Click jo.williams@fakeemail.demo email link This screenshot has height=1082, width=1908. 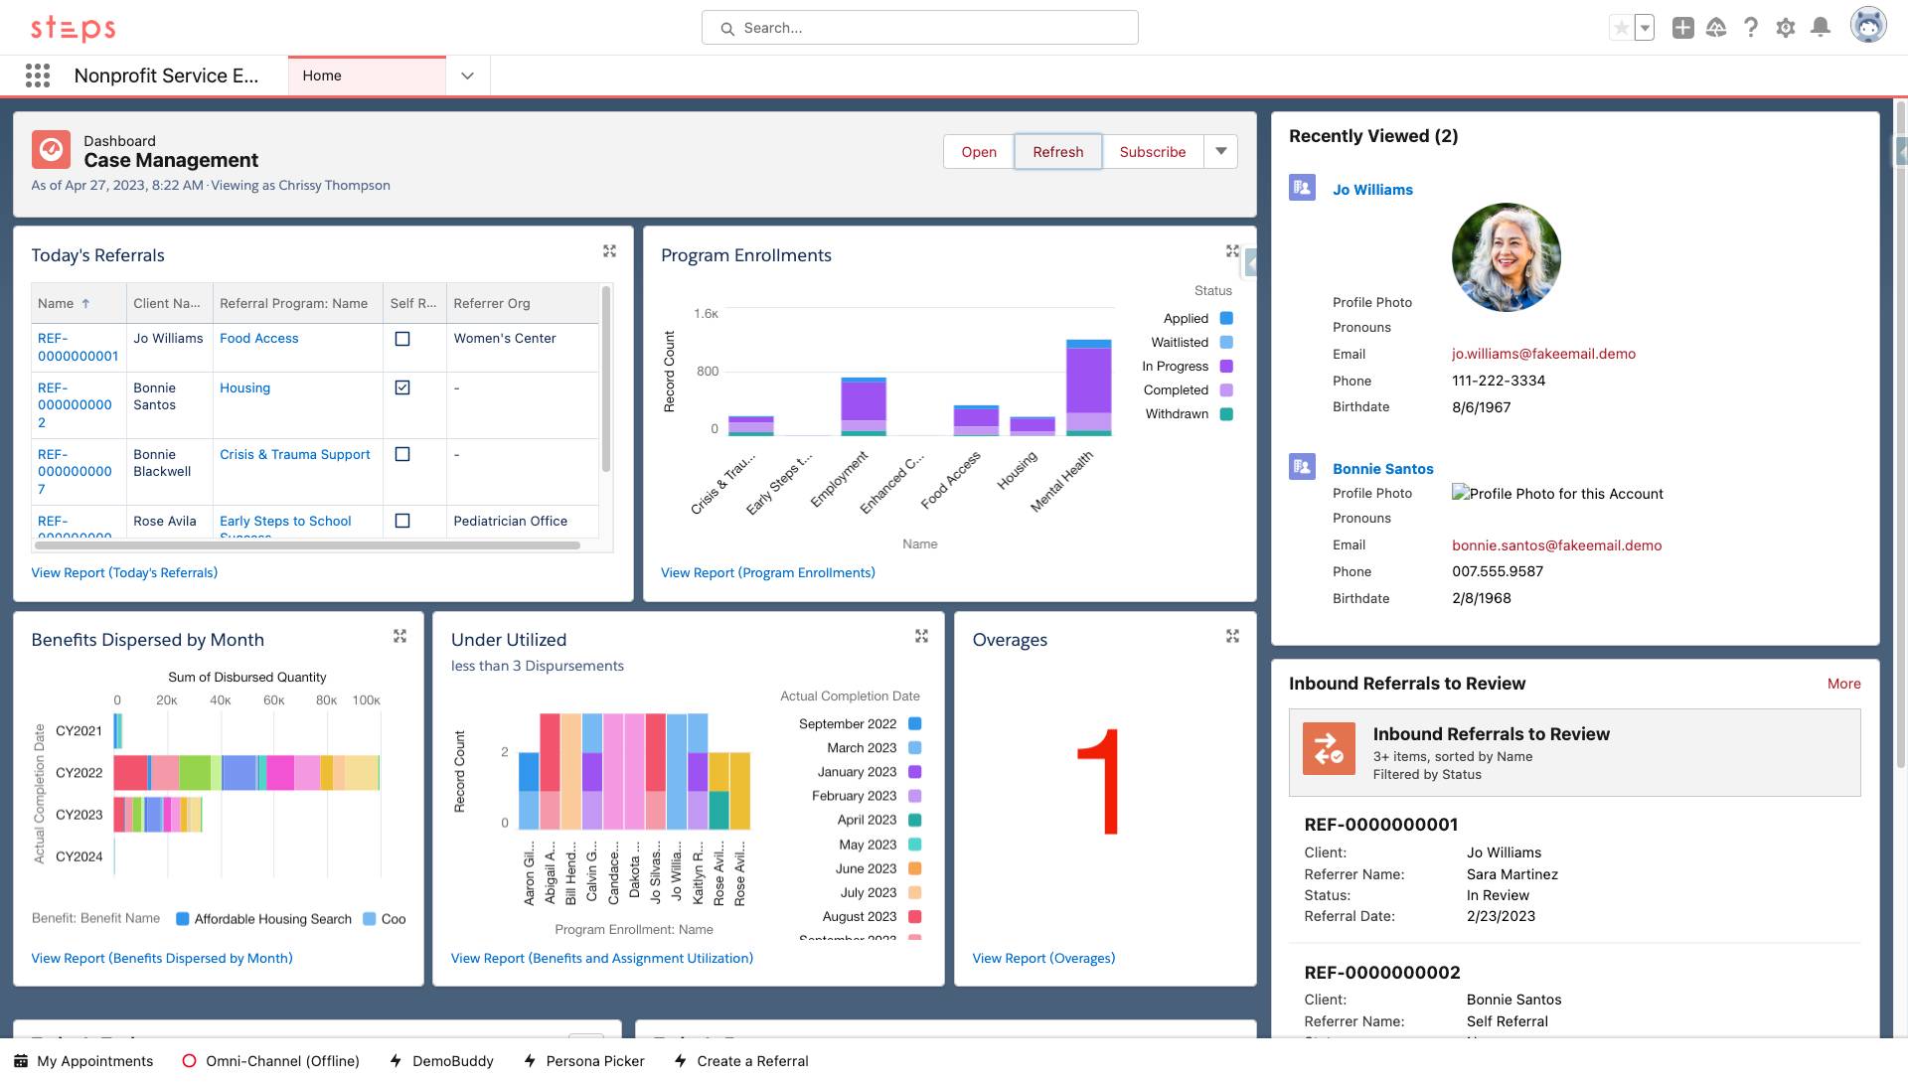(1543, 354)
